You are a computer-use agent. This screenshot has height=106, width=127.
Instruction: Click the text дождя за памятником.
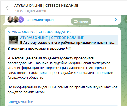point(26,92)
